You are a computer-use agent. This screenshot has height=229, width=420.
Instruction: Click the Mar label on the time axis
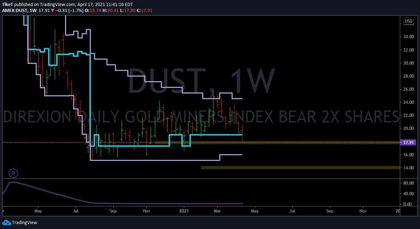(x=217, y=211)
